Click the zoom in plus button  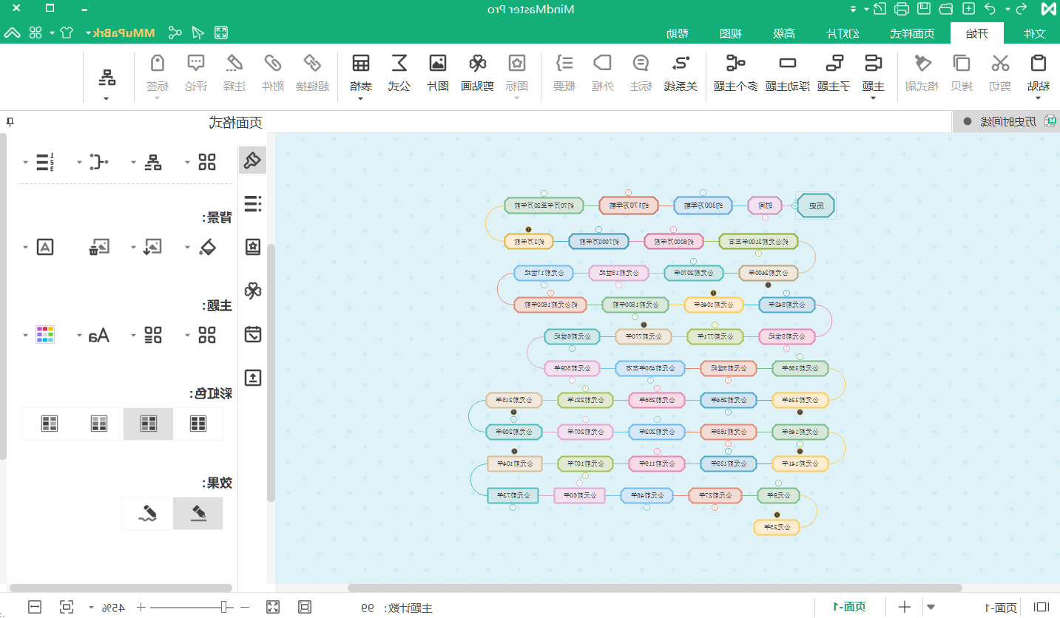point(141,607)
